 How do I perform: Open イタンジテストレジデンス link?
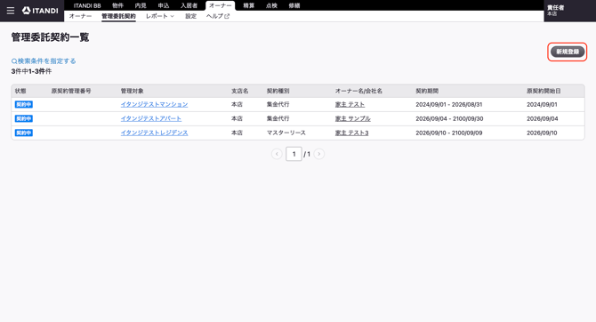tap(154, 133)
